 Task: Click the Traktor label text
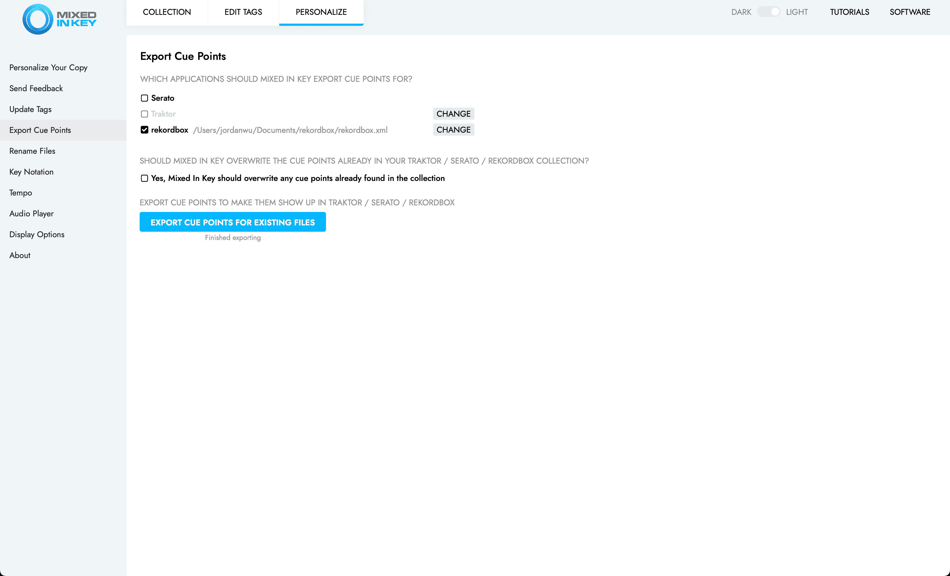pyautogui.click(x=163, y=114)
